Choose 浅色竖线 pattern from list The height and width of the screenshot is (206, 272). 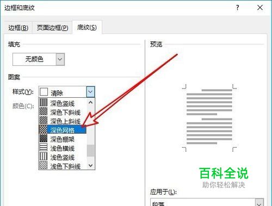[63, 157]
